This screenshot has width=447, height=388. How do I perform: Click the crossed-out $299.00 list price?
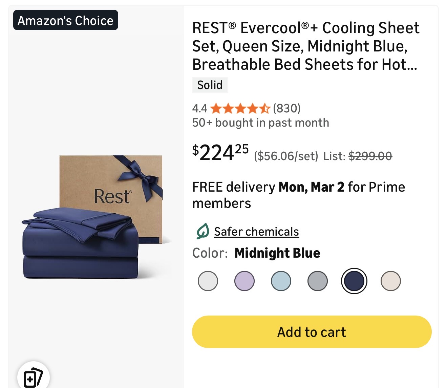point(370,156)
